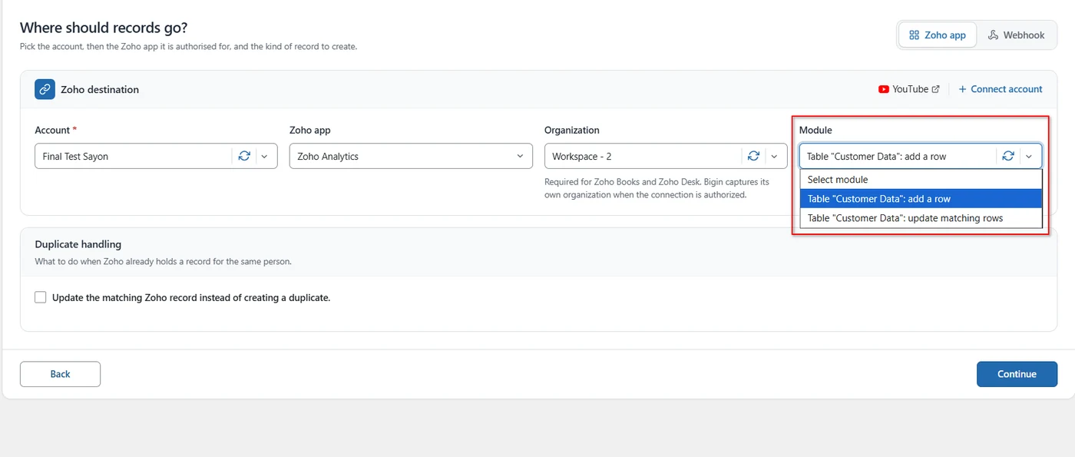This screenshot has height=457, width=1075.
Task: Click the Module field showing add a row
Action: click(921, 156)
